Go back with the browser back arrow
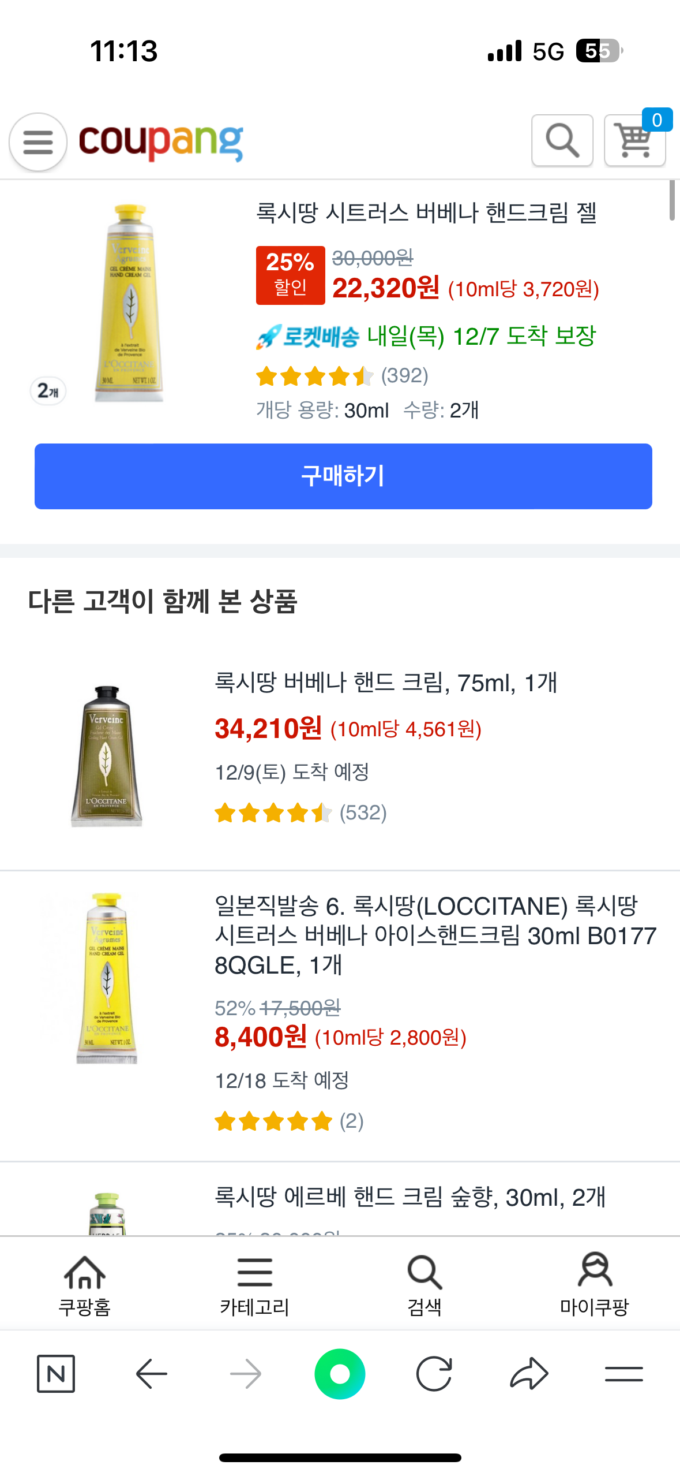This screenshot has height=1476, width=680. point(151,1373)
